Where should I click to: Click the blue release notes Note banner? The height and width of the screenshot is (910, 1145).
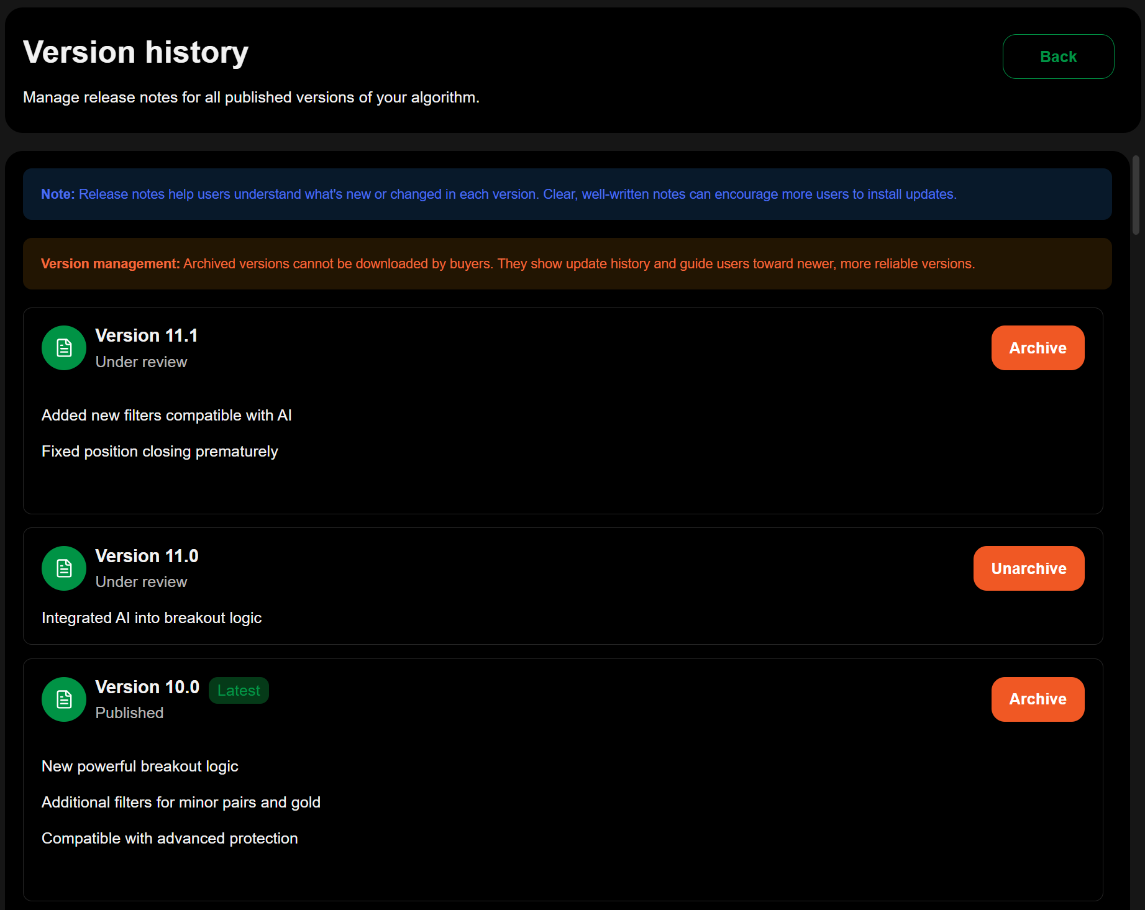(x=567, y=194)
